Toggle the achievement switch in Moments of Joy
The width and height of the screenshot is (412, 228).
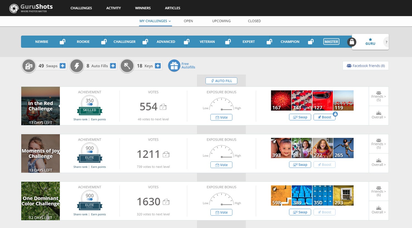pos(90,152)
